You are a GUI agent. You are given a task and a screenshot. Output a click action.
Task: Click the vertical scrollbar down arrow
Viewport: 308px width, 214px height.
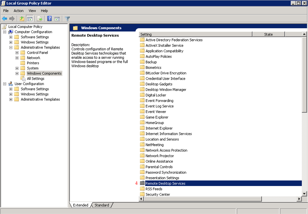[305, 194]
